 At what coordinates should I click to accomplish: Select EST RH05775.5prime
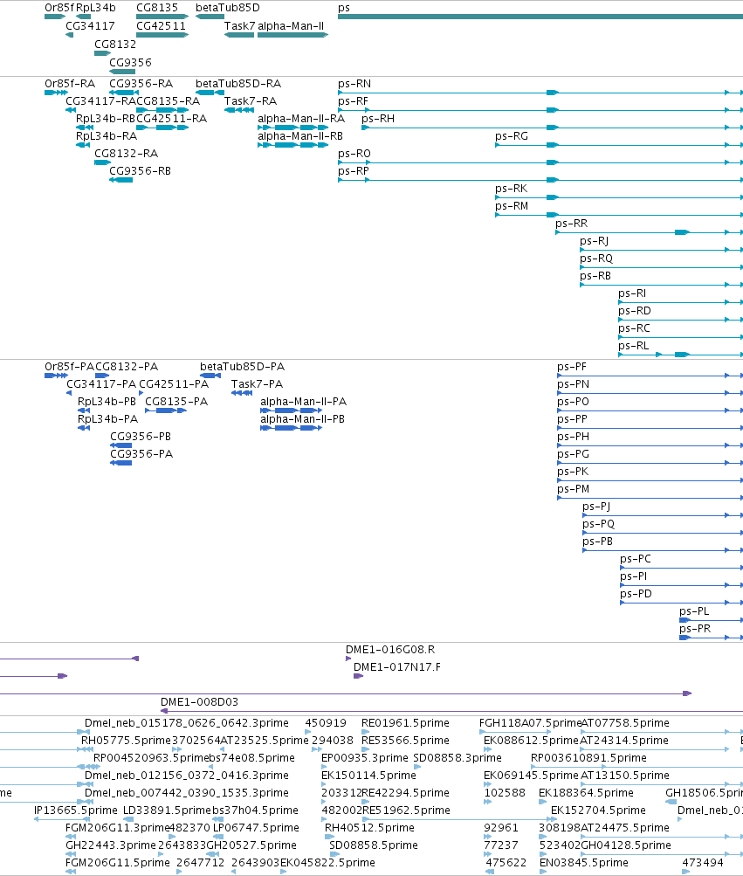[126, 741]
